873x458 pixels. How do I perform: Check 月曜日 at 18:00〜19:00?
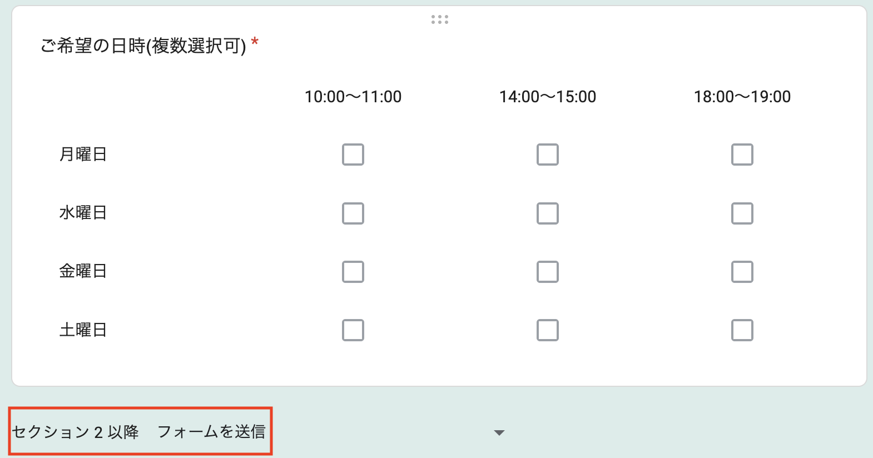(742, 155)
